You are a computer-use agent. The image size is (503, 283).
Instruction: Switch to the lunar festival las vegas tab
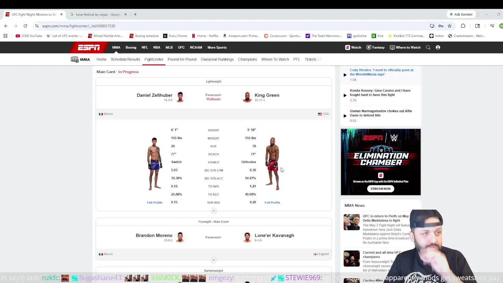pos(98,15)
